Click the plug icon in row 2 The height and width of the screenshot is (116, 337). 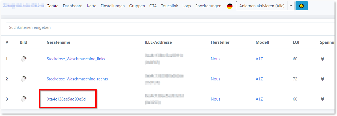click(x=322, y=79)
